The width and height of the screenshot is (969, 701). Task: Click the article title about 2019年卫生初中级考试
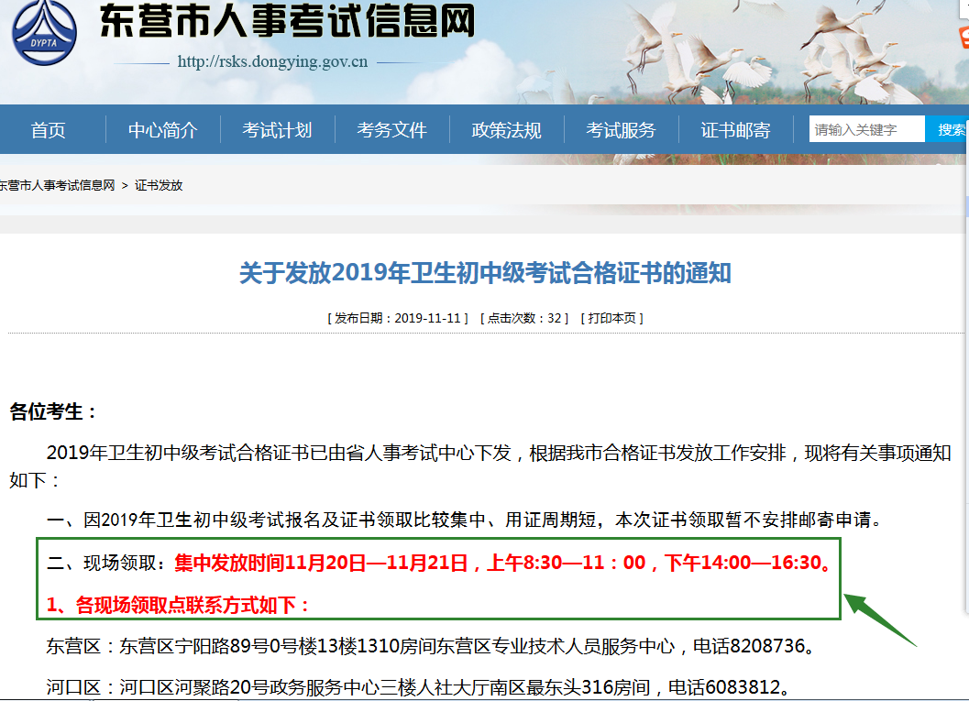485,273
